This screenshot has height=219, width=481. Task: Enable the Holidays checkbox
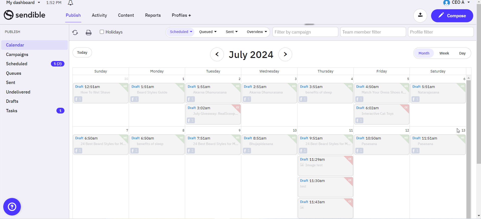[x=102, y=32]
